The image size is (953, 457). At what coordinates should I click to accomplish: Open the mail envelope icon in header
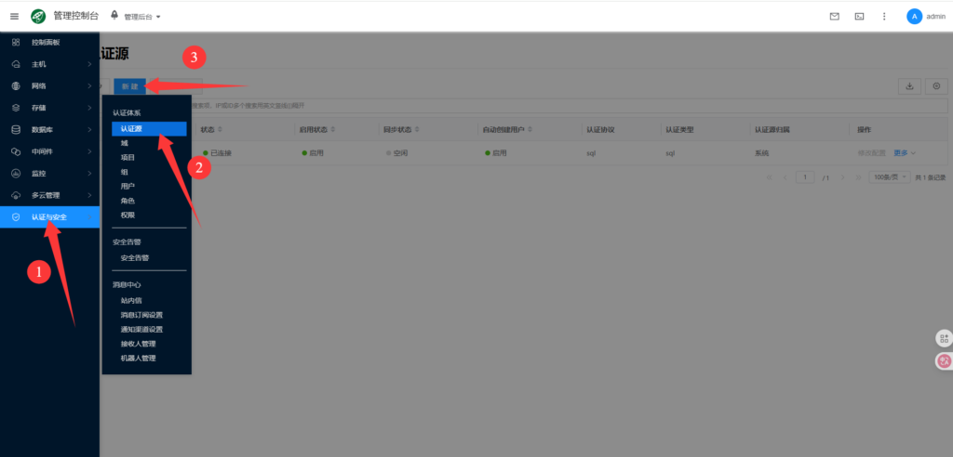[x=834, y=16]
